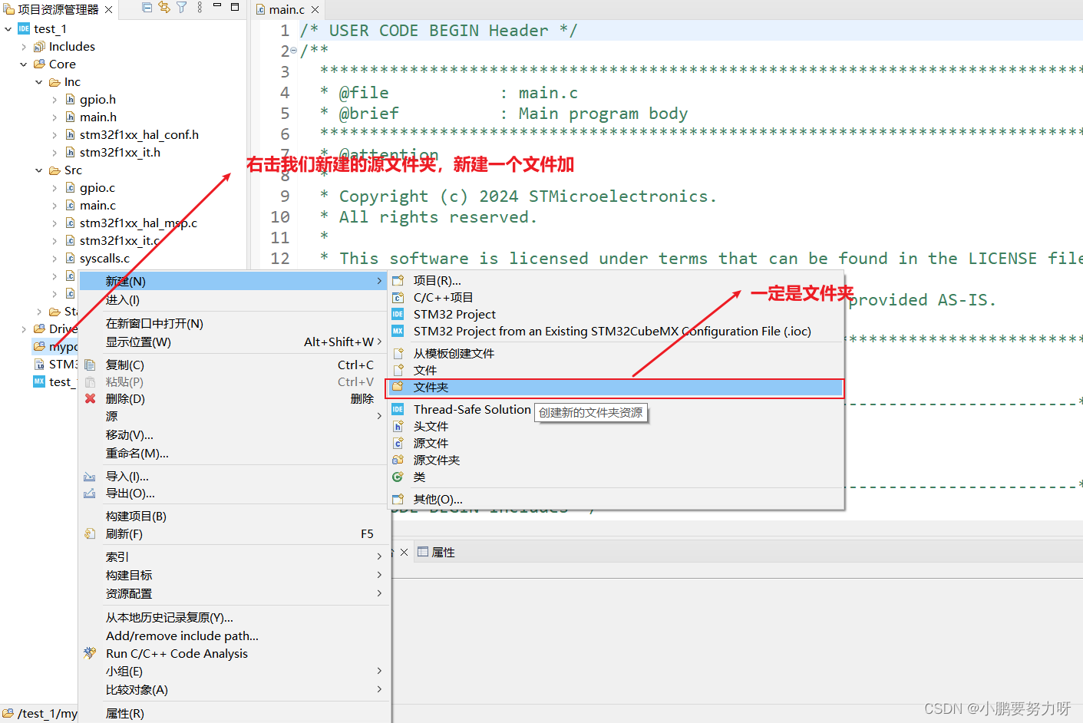Switch to the main.c editor tab
The image size is (1083, 723).
tap(287, 9)
